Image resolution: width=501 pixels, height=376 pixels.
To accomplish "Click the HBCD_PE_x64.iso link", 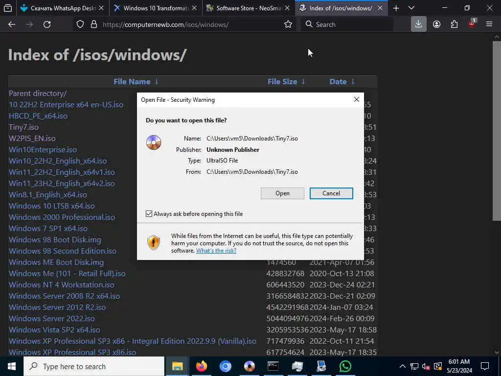I will (x=38, y=116).
